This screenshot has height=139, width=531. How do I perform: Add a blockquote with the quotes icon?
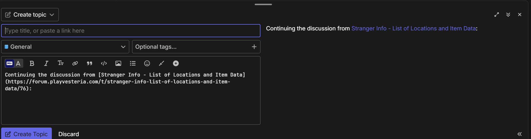tap(90, 63)
